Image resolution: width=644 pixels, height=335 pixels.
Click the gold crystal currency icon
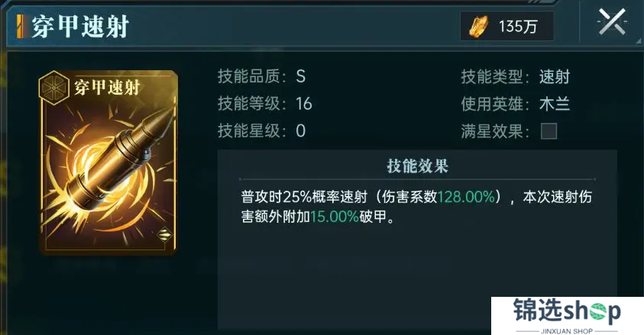point(479,27)
